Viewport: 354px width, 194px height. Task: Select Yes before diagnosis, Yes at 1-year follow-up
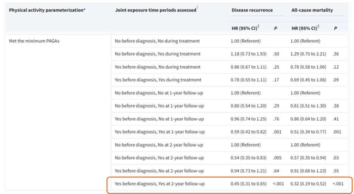[x=160, y=132]
